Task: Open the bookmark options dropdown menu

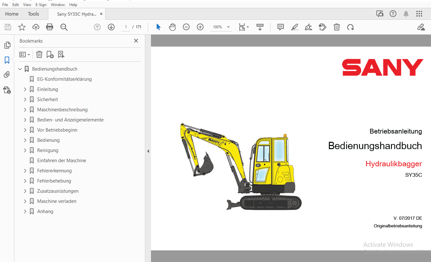Action: click(24, 54)
